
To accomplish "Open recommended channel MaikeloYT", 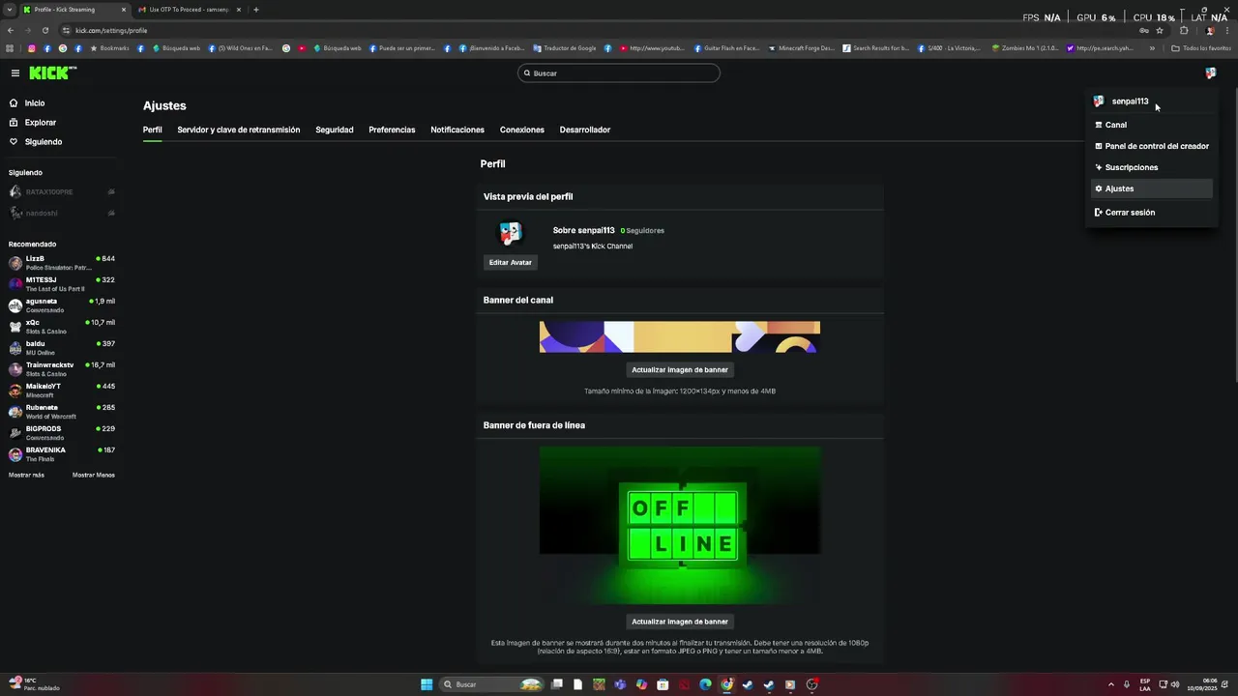I will (x=62, y=391).
